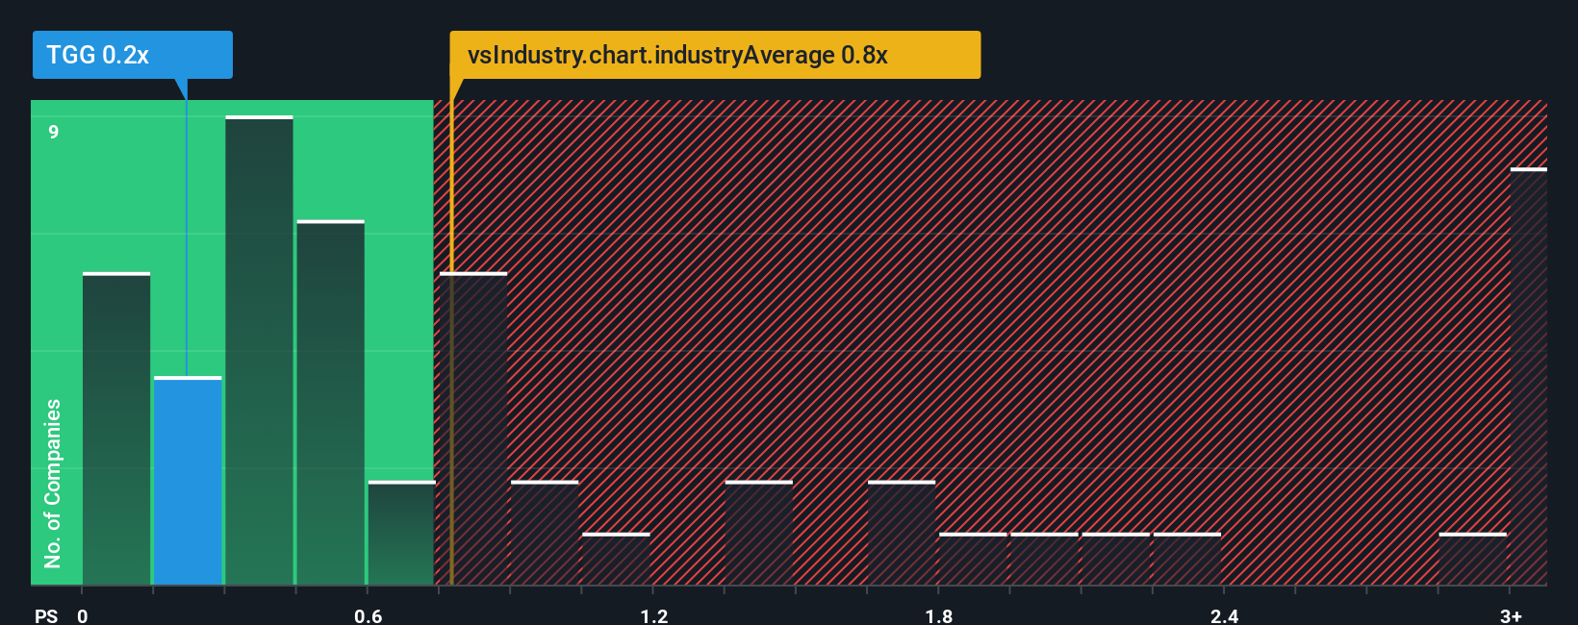This screenshot has height=625, width=1578.
Task: Select the highlighted blue TGG histogram bar
Action: 188,481
